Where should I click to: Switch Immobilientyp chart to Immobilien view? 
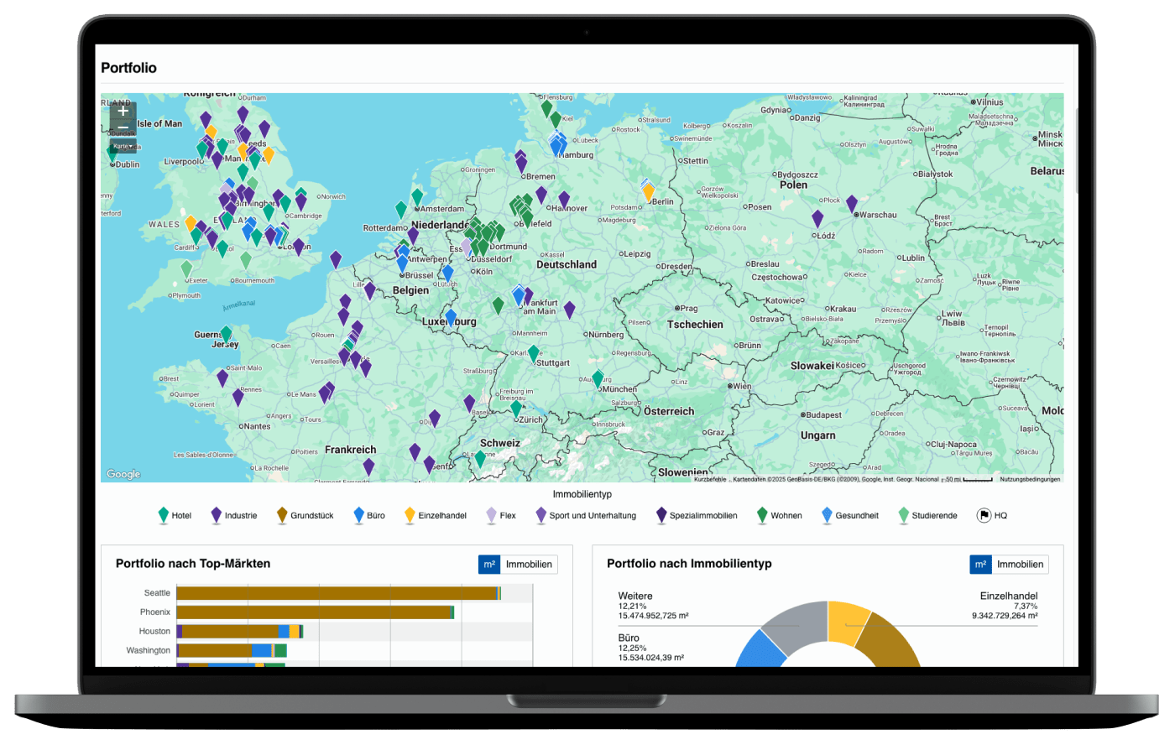click(1020, 565)
